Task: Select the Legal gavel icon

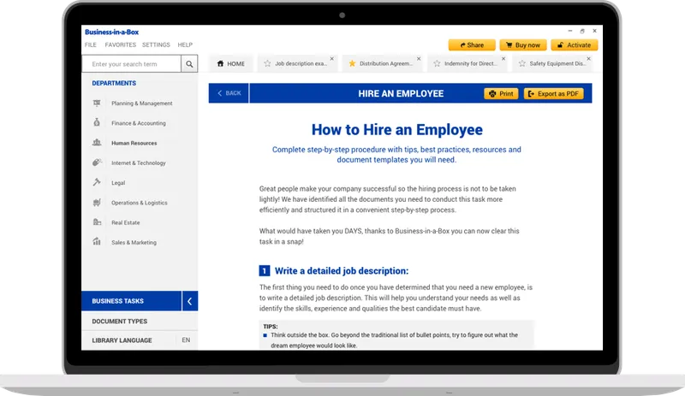Action: click(97, 182)
